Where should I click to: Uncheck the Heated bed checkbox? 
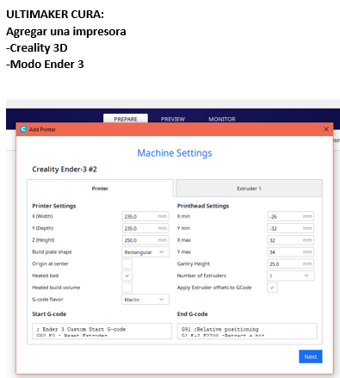127,276
